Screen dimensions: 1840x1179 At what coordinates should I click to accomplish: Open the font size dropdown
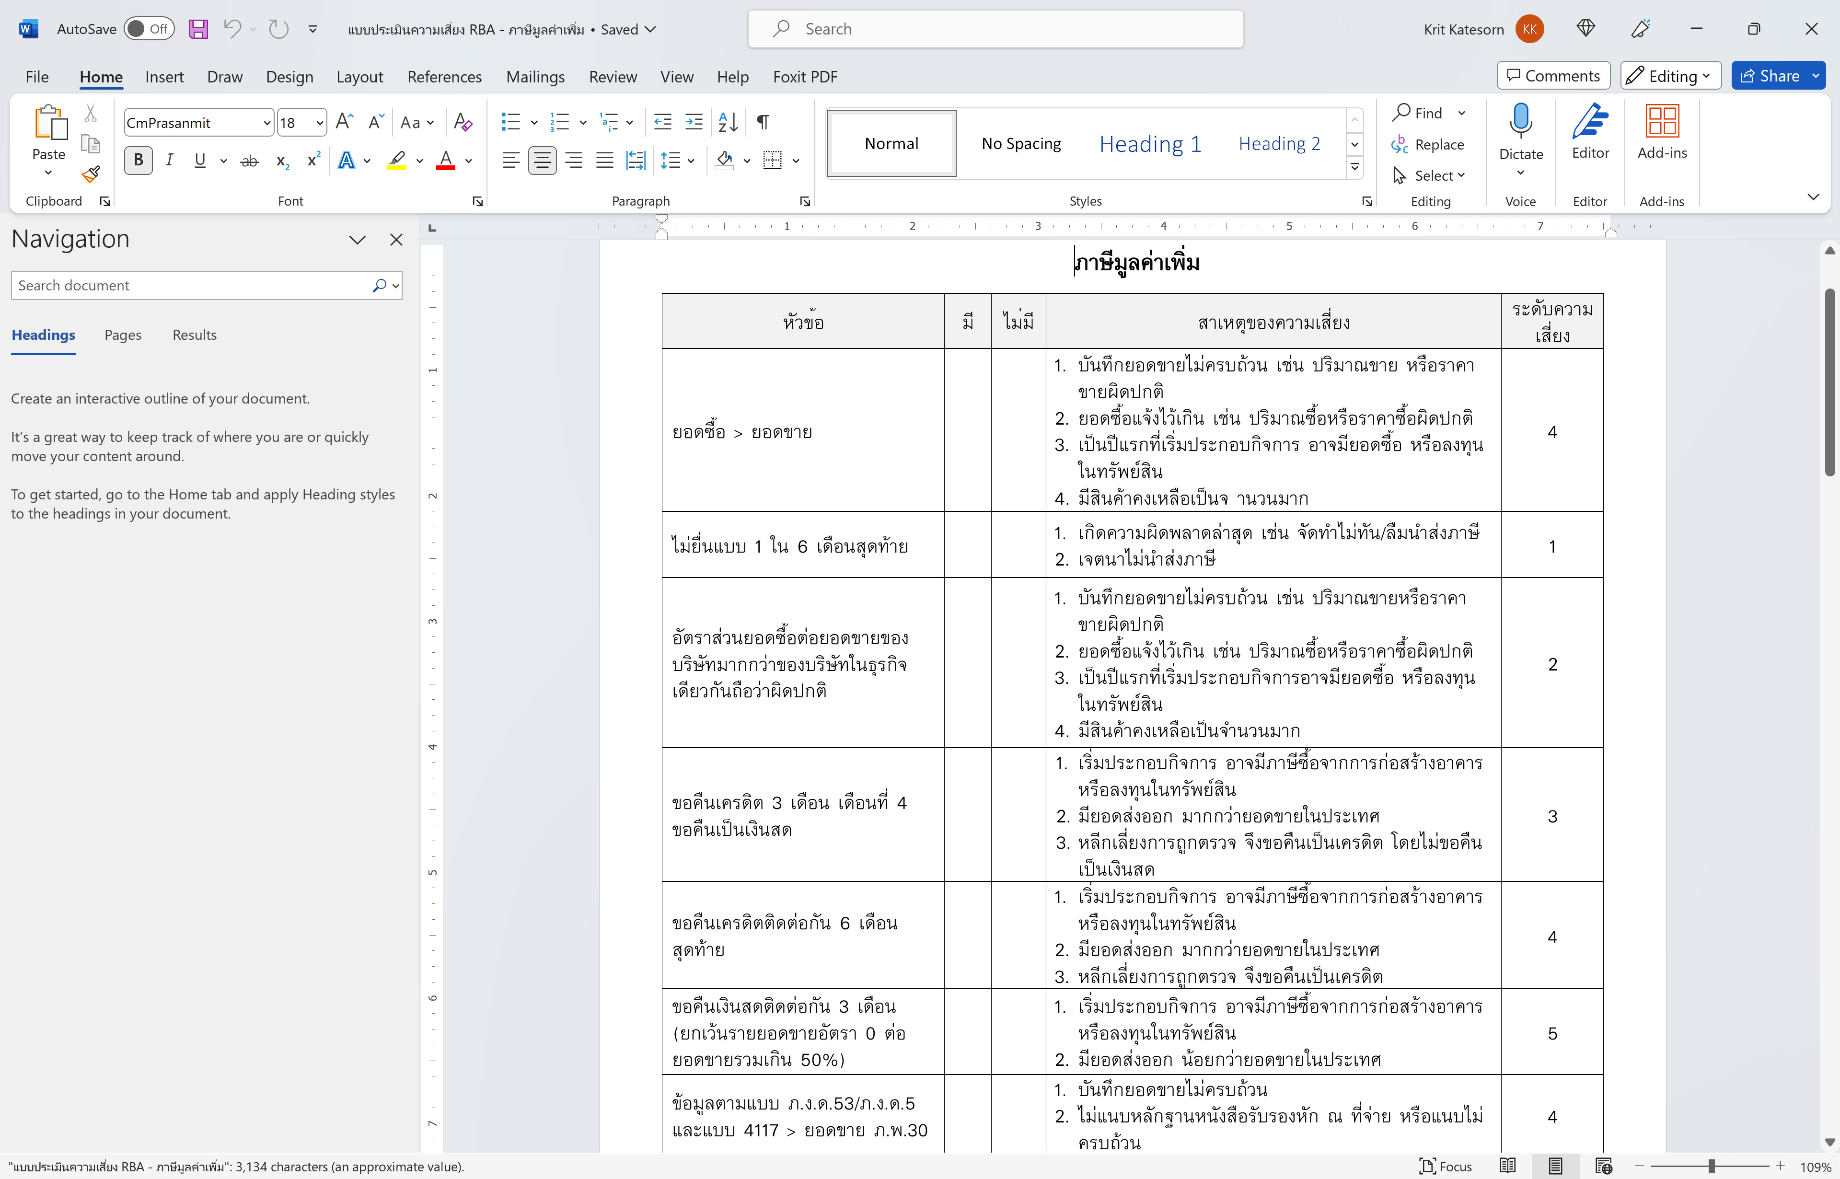[319, 123]
